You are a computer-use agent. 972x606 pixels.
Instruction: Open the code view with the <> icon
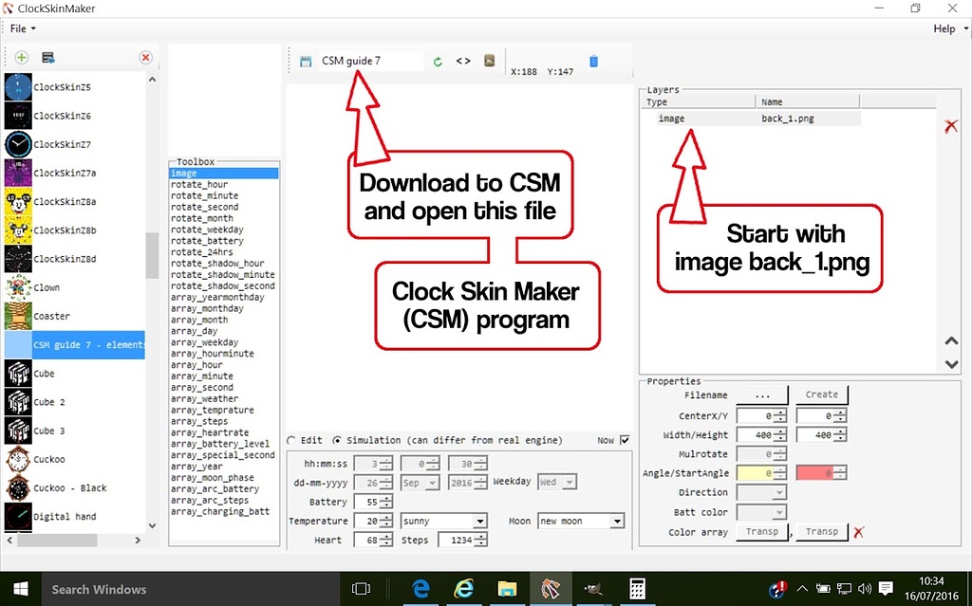(x=463, y=60)
